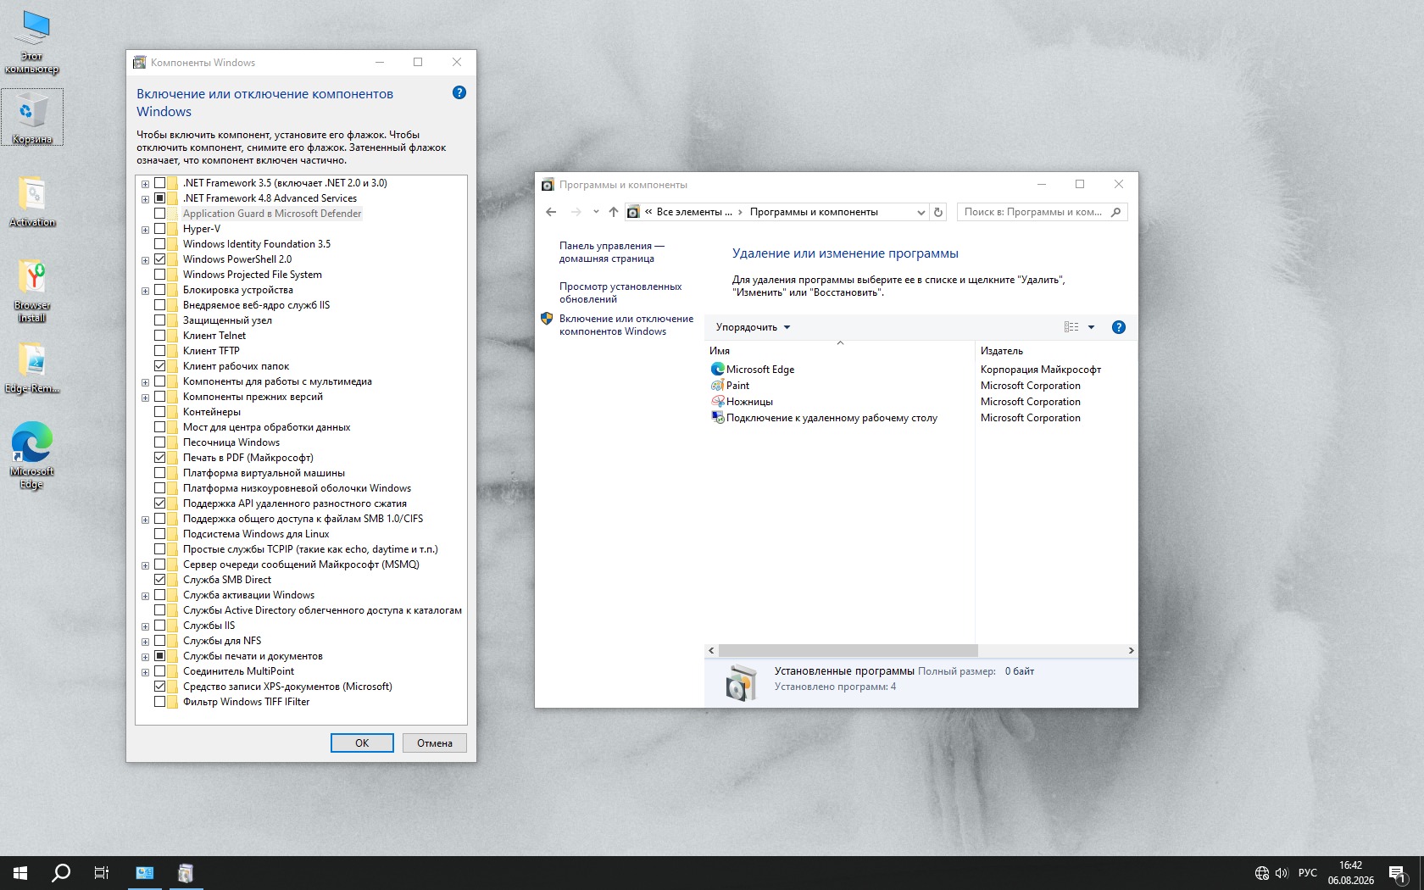Confirm with the OK button
This screenshot has height=890, width=1424.
click(x=362, y=743)
